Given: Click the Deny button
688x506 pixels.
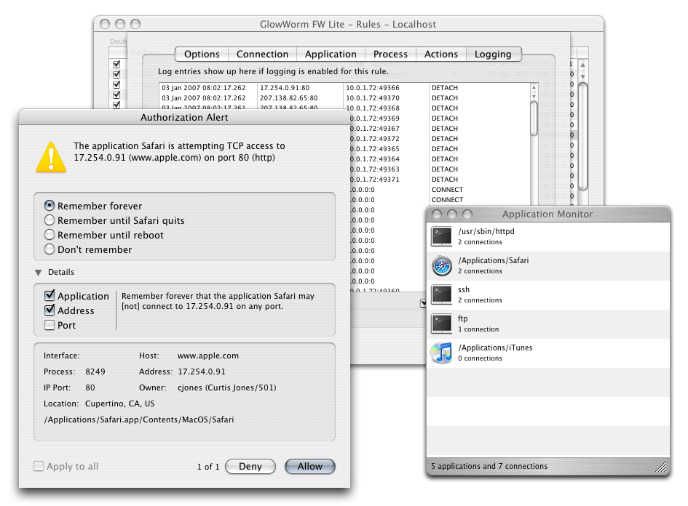Looking at the screenshot, I should [x=250, y=467].
